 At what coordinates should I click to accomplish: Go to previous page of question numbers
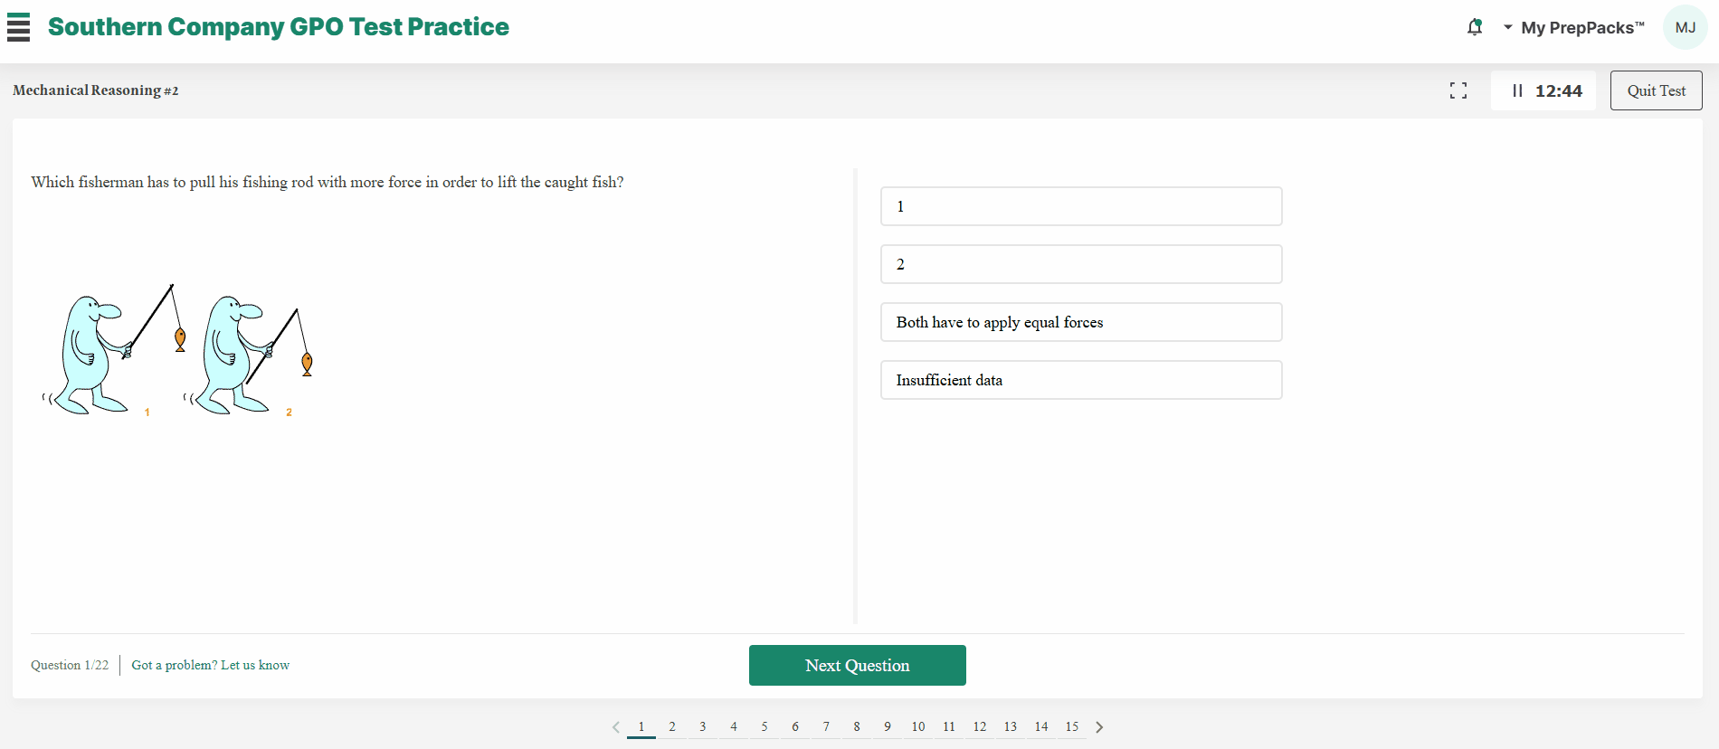point(616,727)
